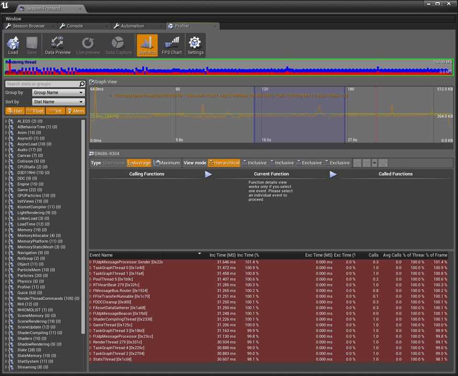Select the Average type toggle
Image resolution: width=458 pixels, height=376 pixels.
click(139, 163)
